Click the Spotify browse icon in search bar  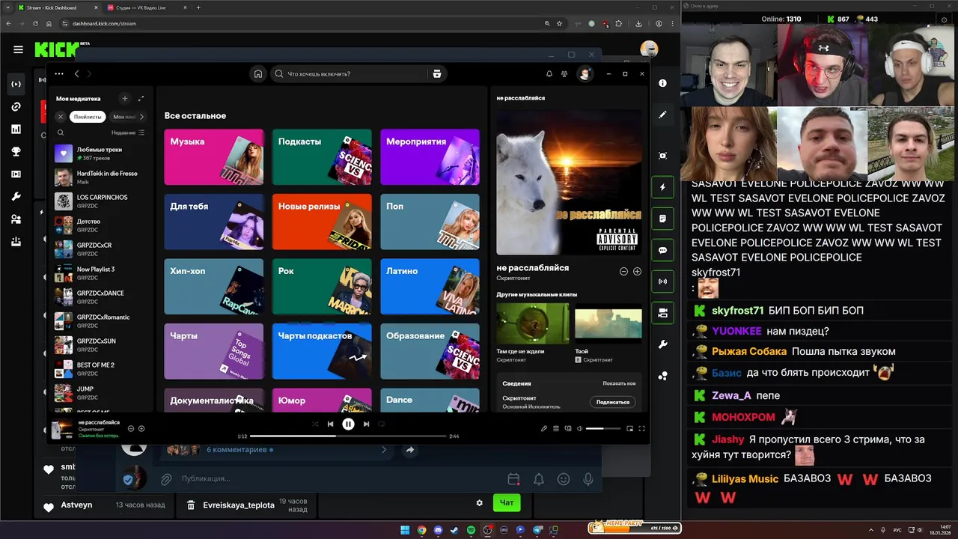437,73
